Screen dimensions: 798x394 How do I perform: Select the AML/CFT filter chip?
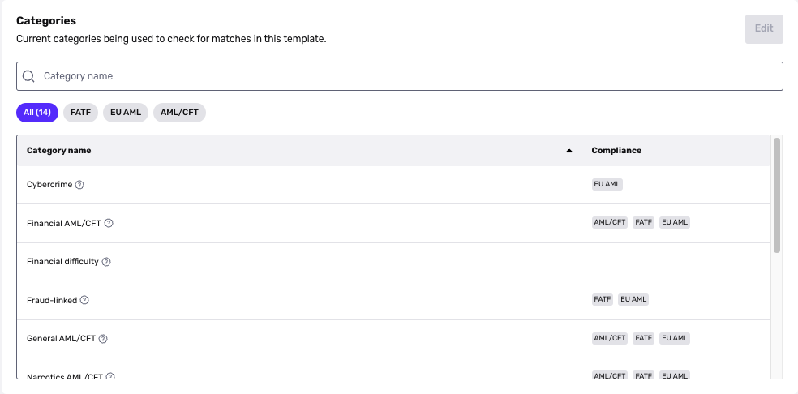pos(180,113)
